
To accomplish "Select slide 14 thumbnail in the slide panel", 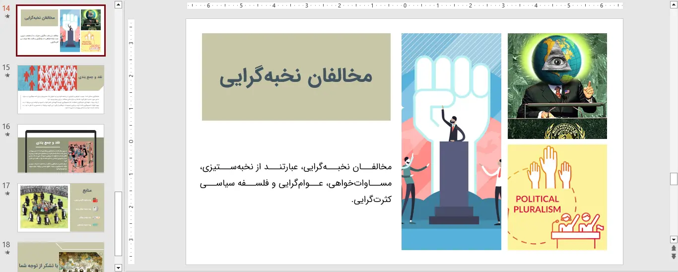I will (x=61, y=30).
